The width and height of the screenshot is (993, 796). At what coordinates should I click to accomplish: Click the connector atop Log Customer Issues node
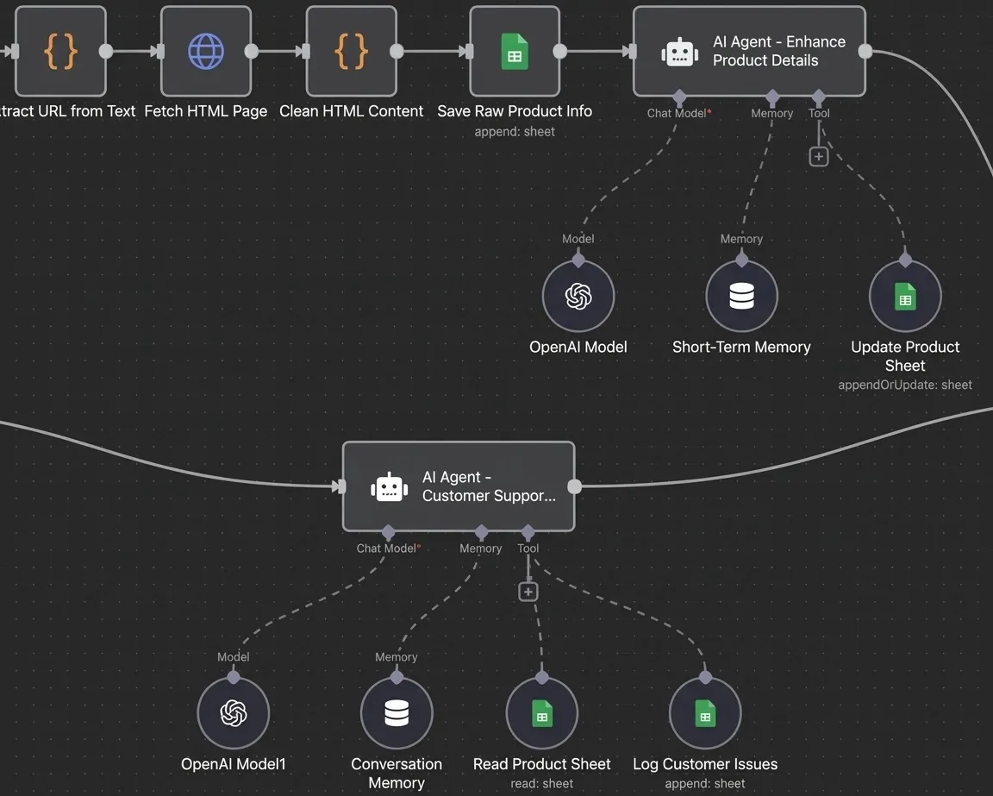click(x=705, y=677)
